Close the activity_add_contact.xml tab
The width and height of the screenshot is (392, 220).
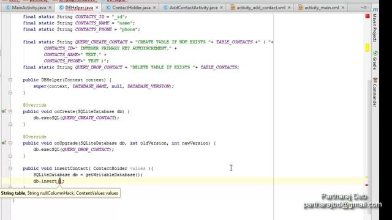289,7
